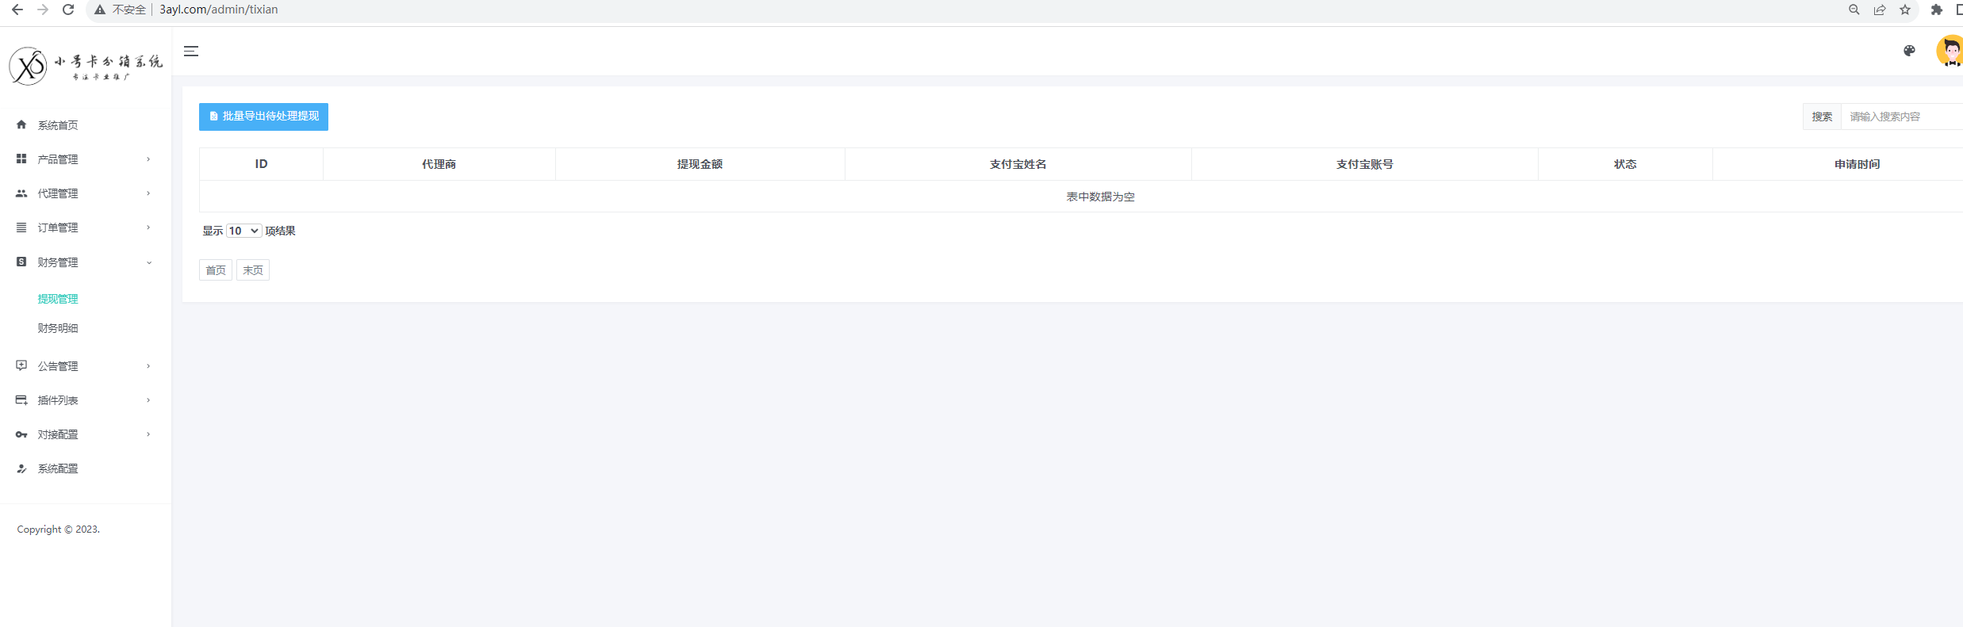Expand the 插件列表 chevron
This screenshot has width=1963, height=627.
148,400
